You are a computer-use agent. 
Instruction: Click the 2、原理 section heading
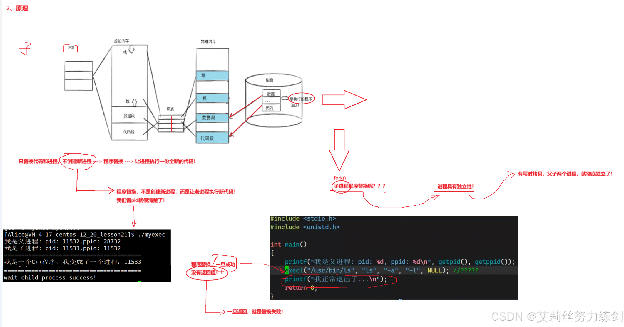pos(17,8)
